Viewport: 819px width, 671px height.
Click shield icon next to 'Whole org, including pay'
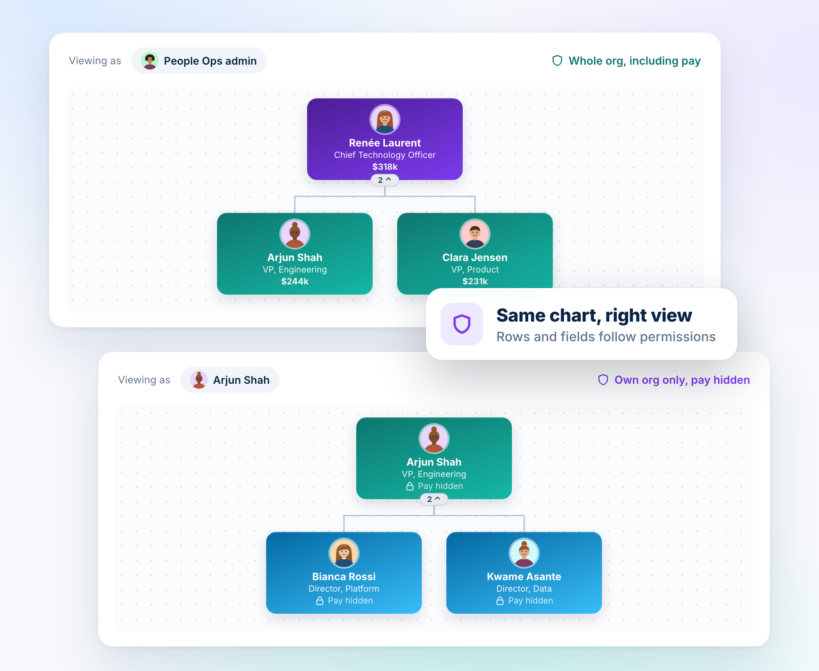pos(557,61)
